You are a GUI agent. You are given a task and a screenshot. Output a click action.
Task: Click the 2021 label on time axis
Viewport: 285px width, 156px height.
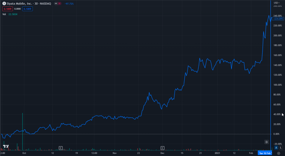pos(217,153)
